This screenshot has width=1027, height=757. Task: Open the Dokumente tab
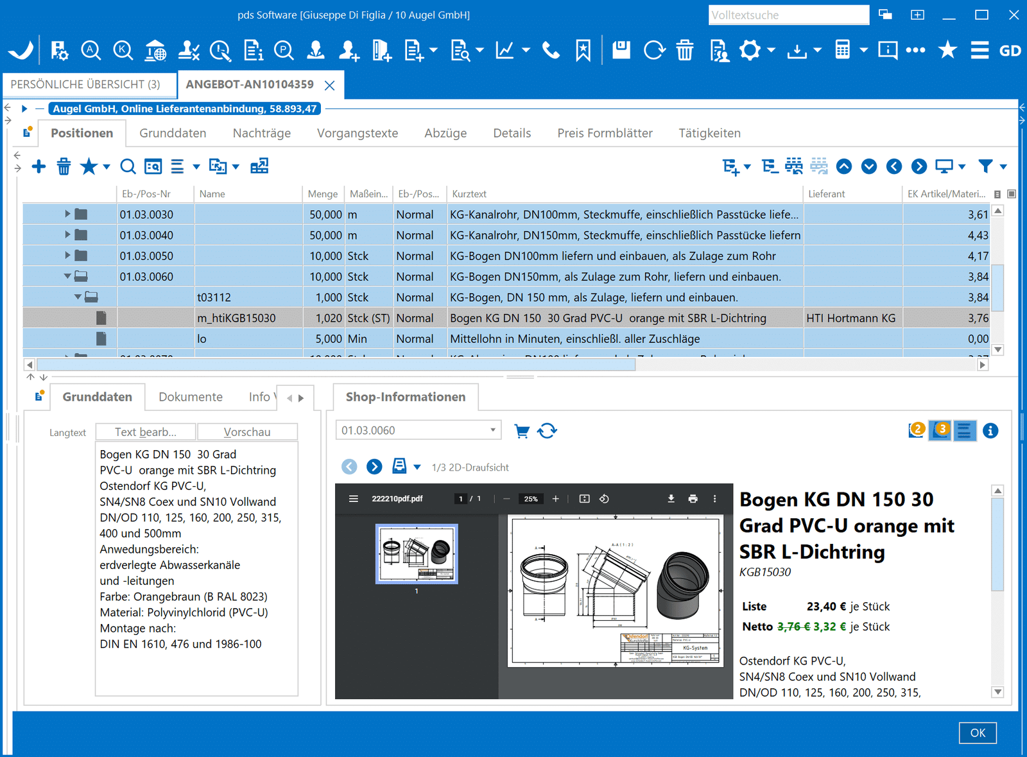tap(190, 397)
